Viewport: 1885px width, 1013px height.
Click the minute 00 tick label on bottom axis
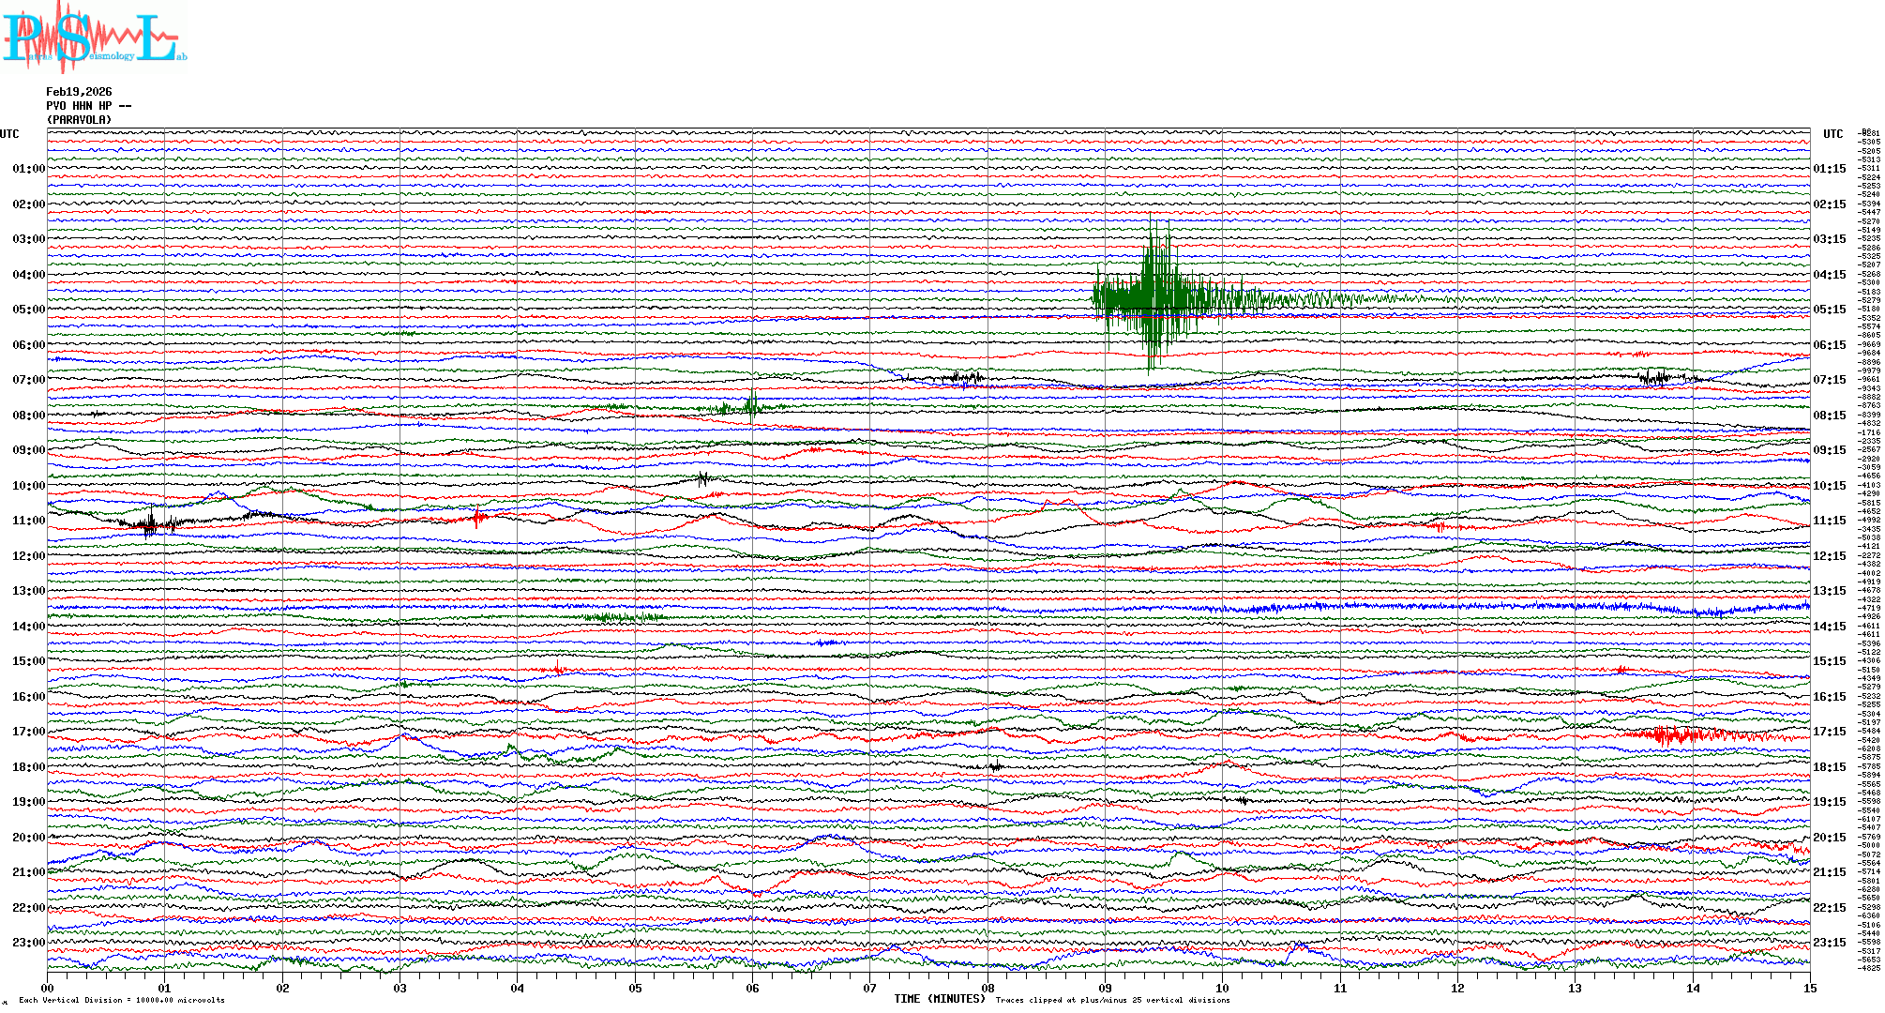click(48, 988)
